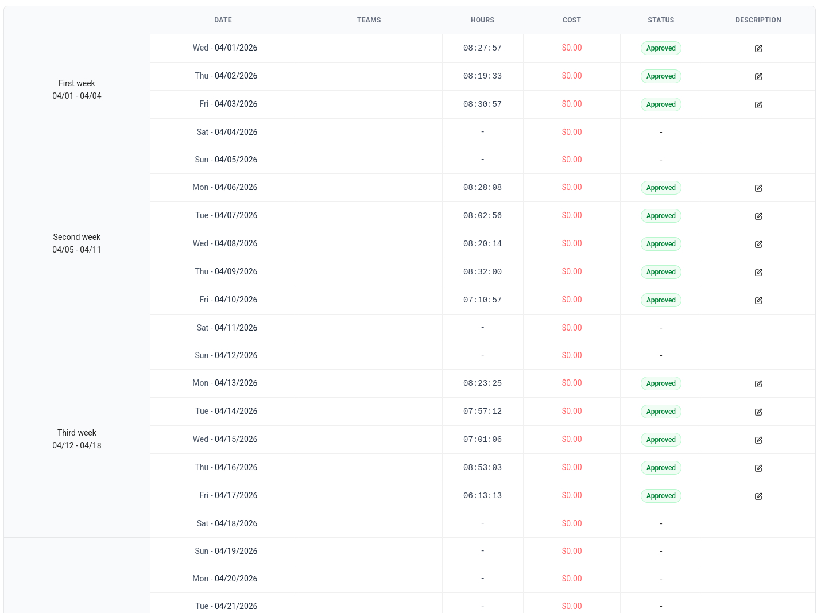Click edit icon on Thu 04/09/2026 row

pos(758,273)
